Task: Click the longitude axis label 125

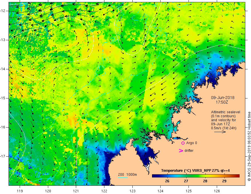Action: tap(189, 191)
